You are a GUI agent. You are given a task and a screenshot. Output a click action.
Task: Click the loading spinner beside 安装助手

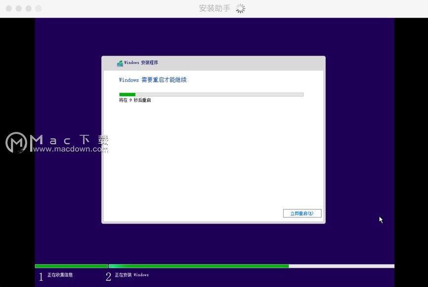(x=241, y=8)
